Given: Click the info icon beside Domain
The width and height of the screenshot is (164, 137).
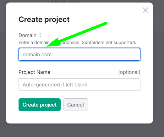Looking at the screenshot, I should tap(40, 35).
